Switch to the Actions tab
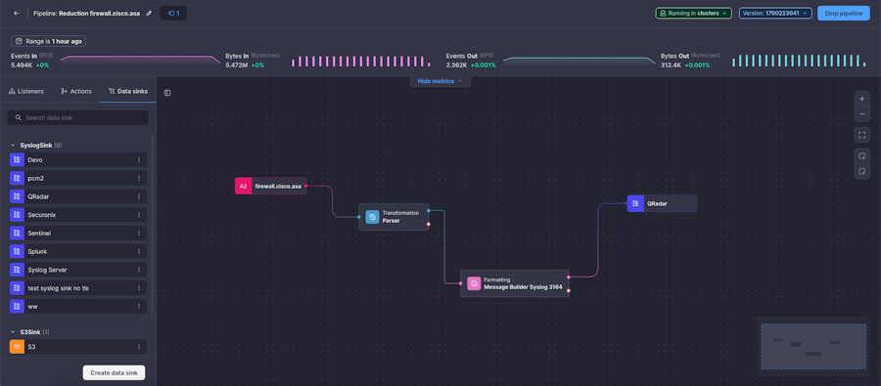Viewport: 881px width, 386px height. [x=75, y=91]
